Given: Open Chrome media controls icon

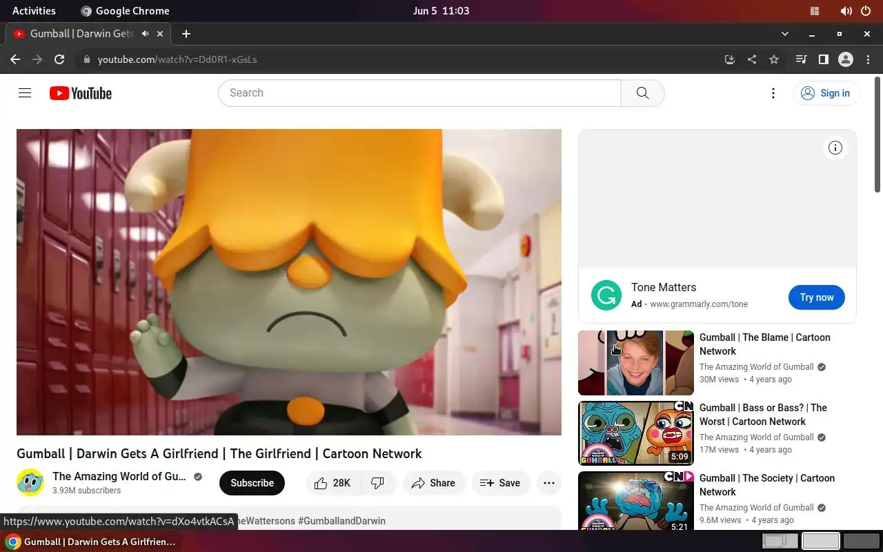Looking at the screenshot, I should pyautogui.click(x=801, y=59).
